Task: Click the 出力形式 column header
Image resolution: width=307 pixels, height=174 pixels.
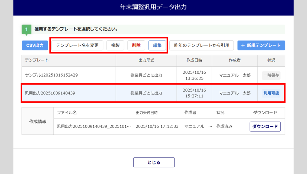Action: click(146, 60)
